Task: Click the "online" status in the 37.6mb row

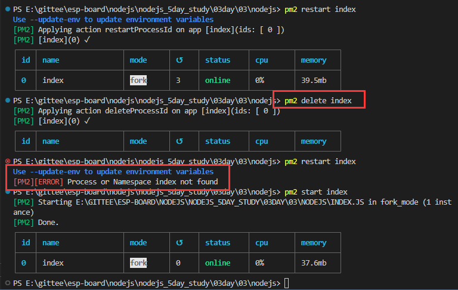Action: pyautogui.click(x=218, y=263)
